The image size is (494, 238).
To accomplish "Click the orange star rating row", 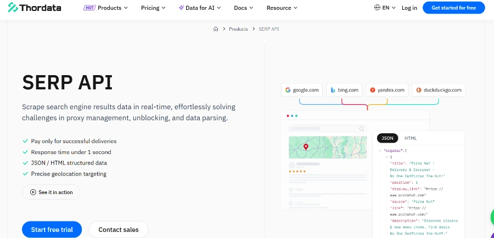I will [x=297, y=171].
